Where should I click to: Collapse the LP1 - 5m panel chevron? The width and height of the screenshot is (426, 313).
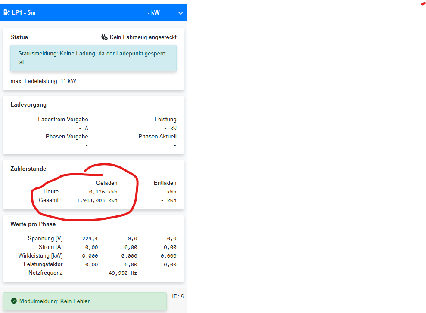click(180, 13)
